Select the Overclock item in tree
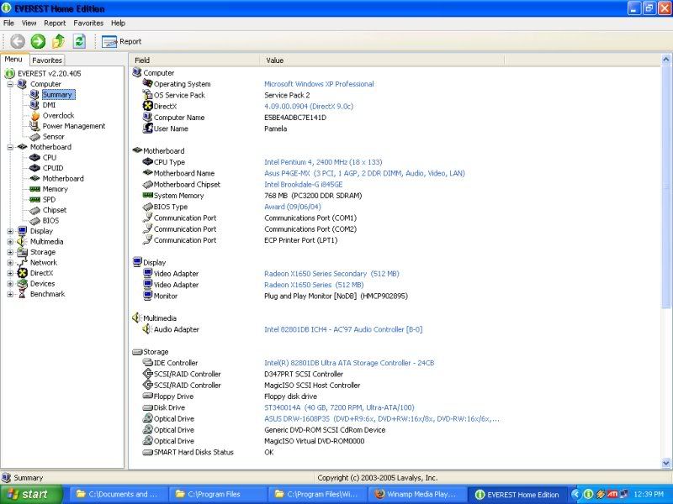Viewport: 673px width, 504px height. [x=58, y=116]
